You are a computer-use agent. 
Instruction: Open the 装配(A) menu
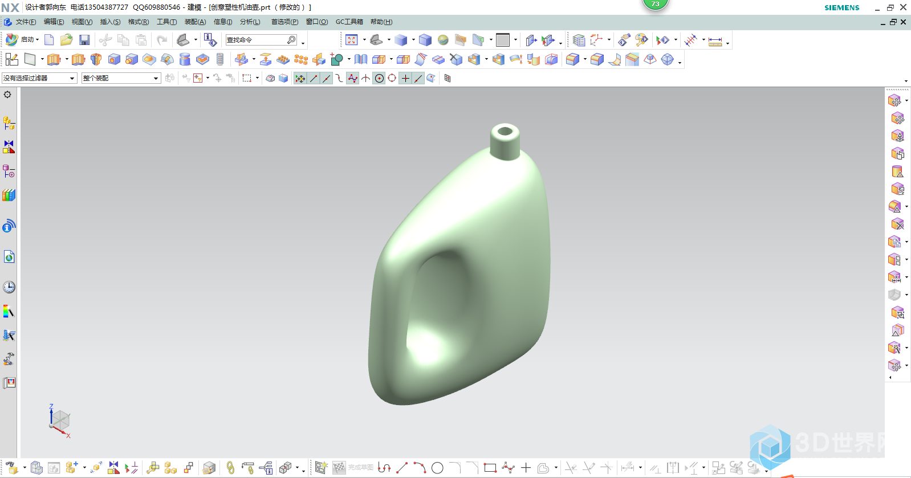(195, 22)
